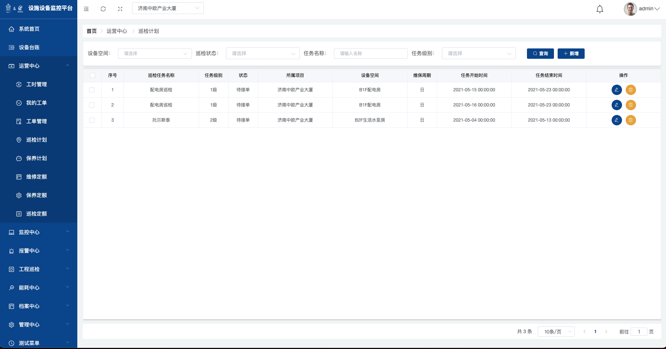Edit the first 配电房巡检 row
The width and height of the screenshot is (666, 349).
[616, 90]
